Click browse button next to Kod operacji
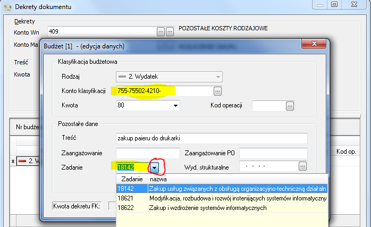371x227 pixels. (x=290, y=106)
